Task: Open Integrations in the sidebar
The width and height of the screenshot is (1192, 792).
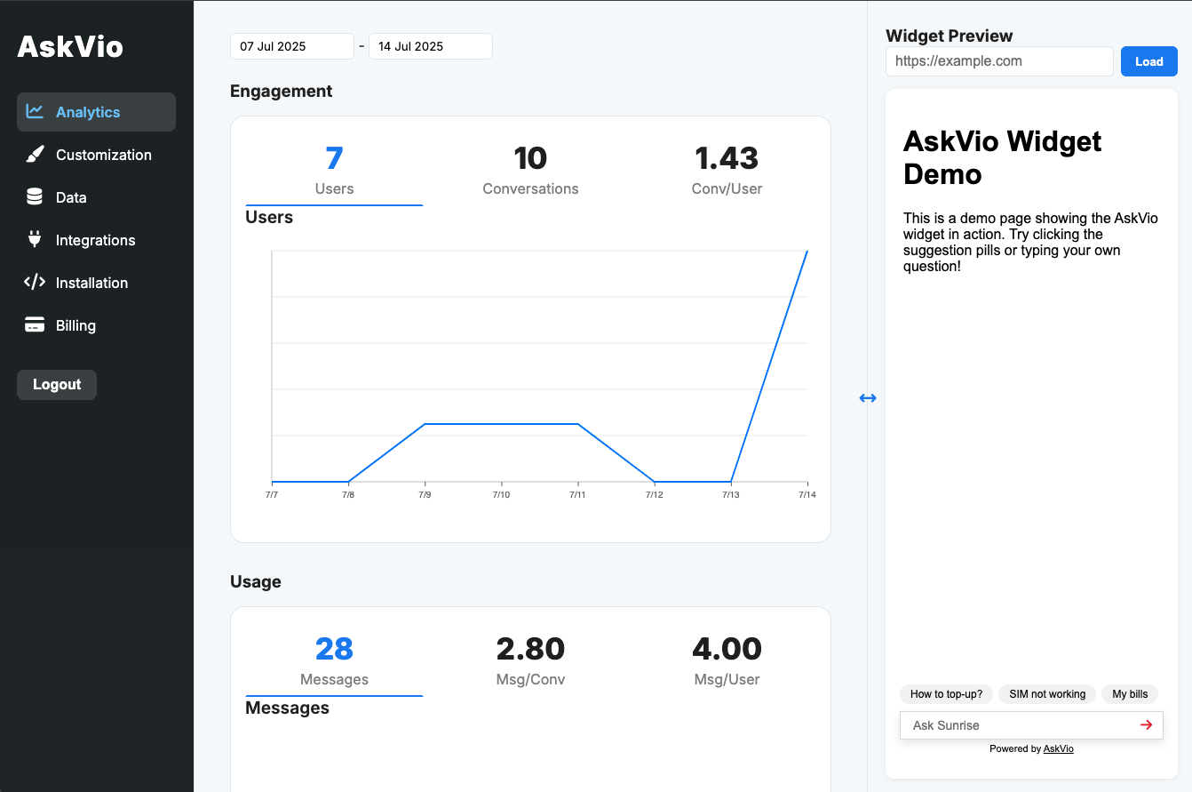Action: 96,240
